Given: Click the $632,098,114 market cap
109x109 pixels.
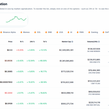Looking at the screenshot, I should (67, 93).
